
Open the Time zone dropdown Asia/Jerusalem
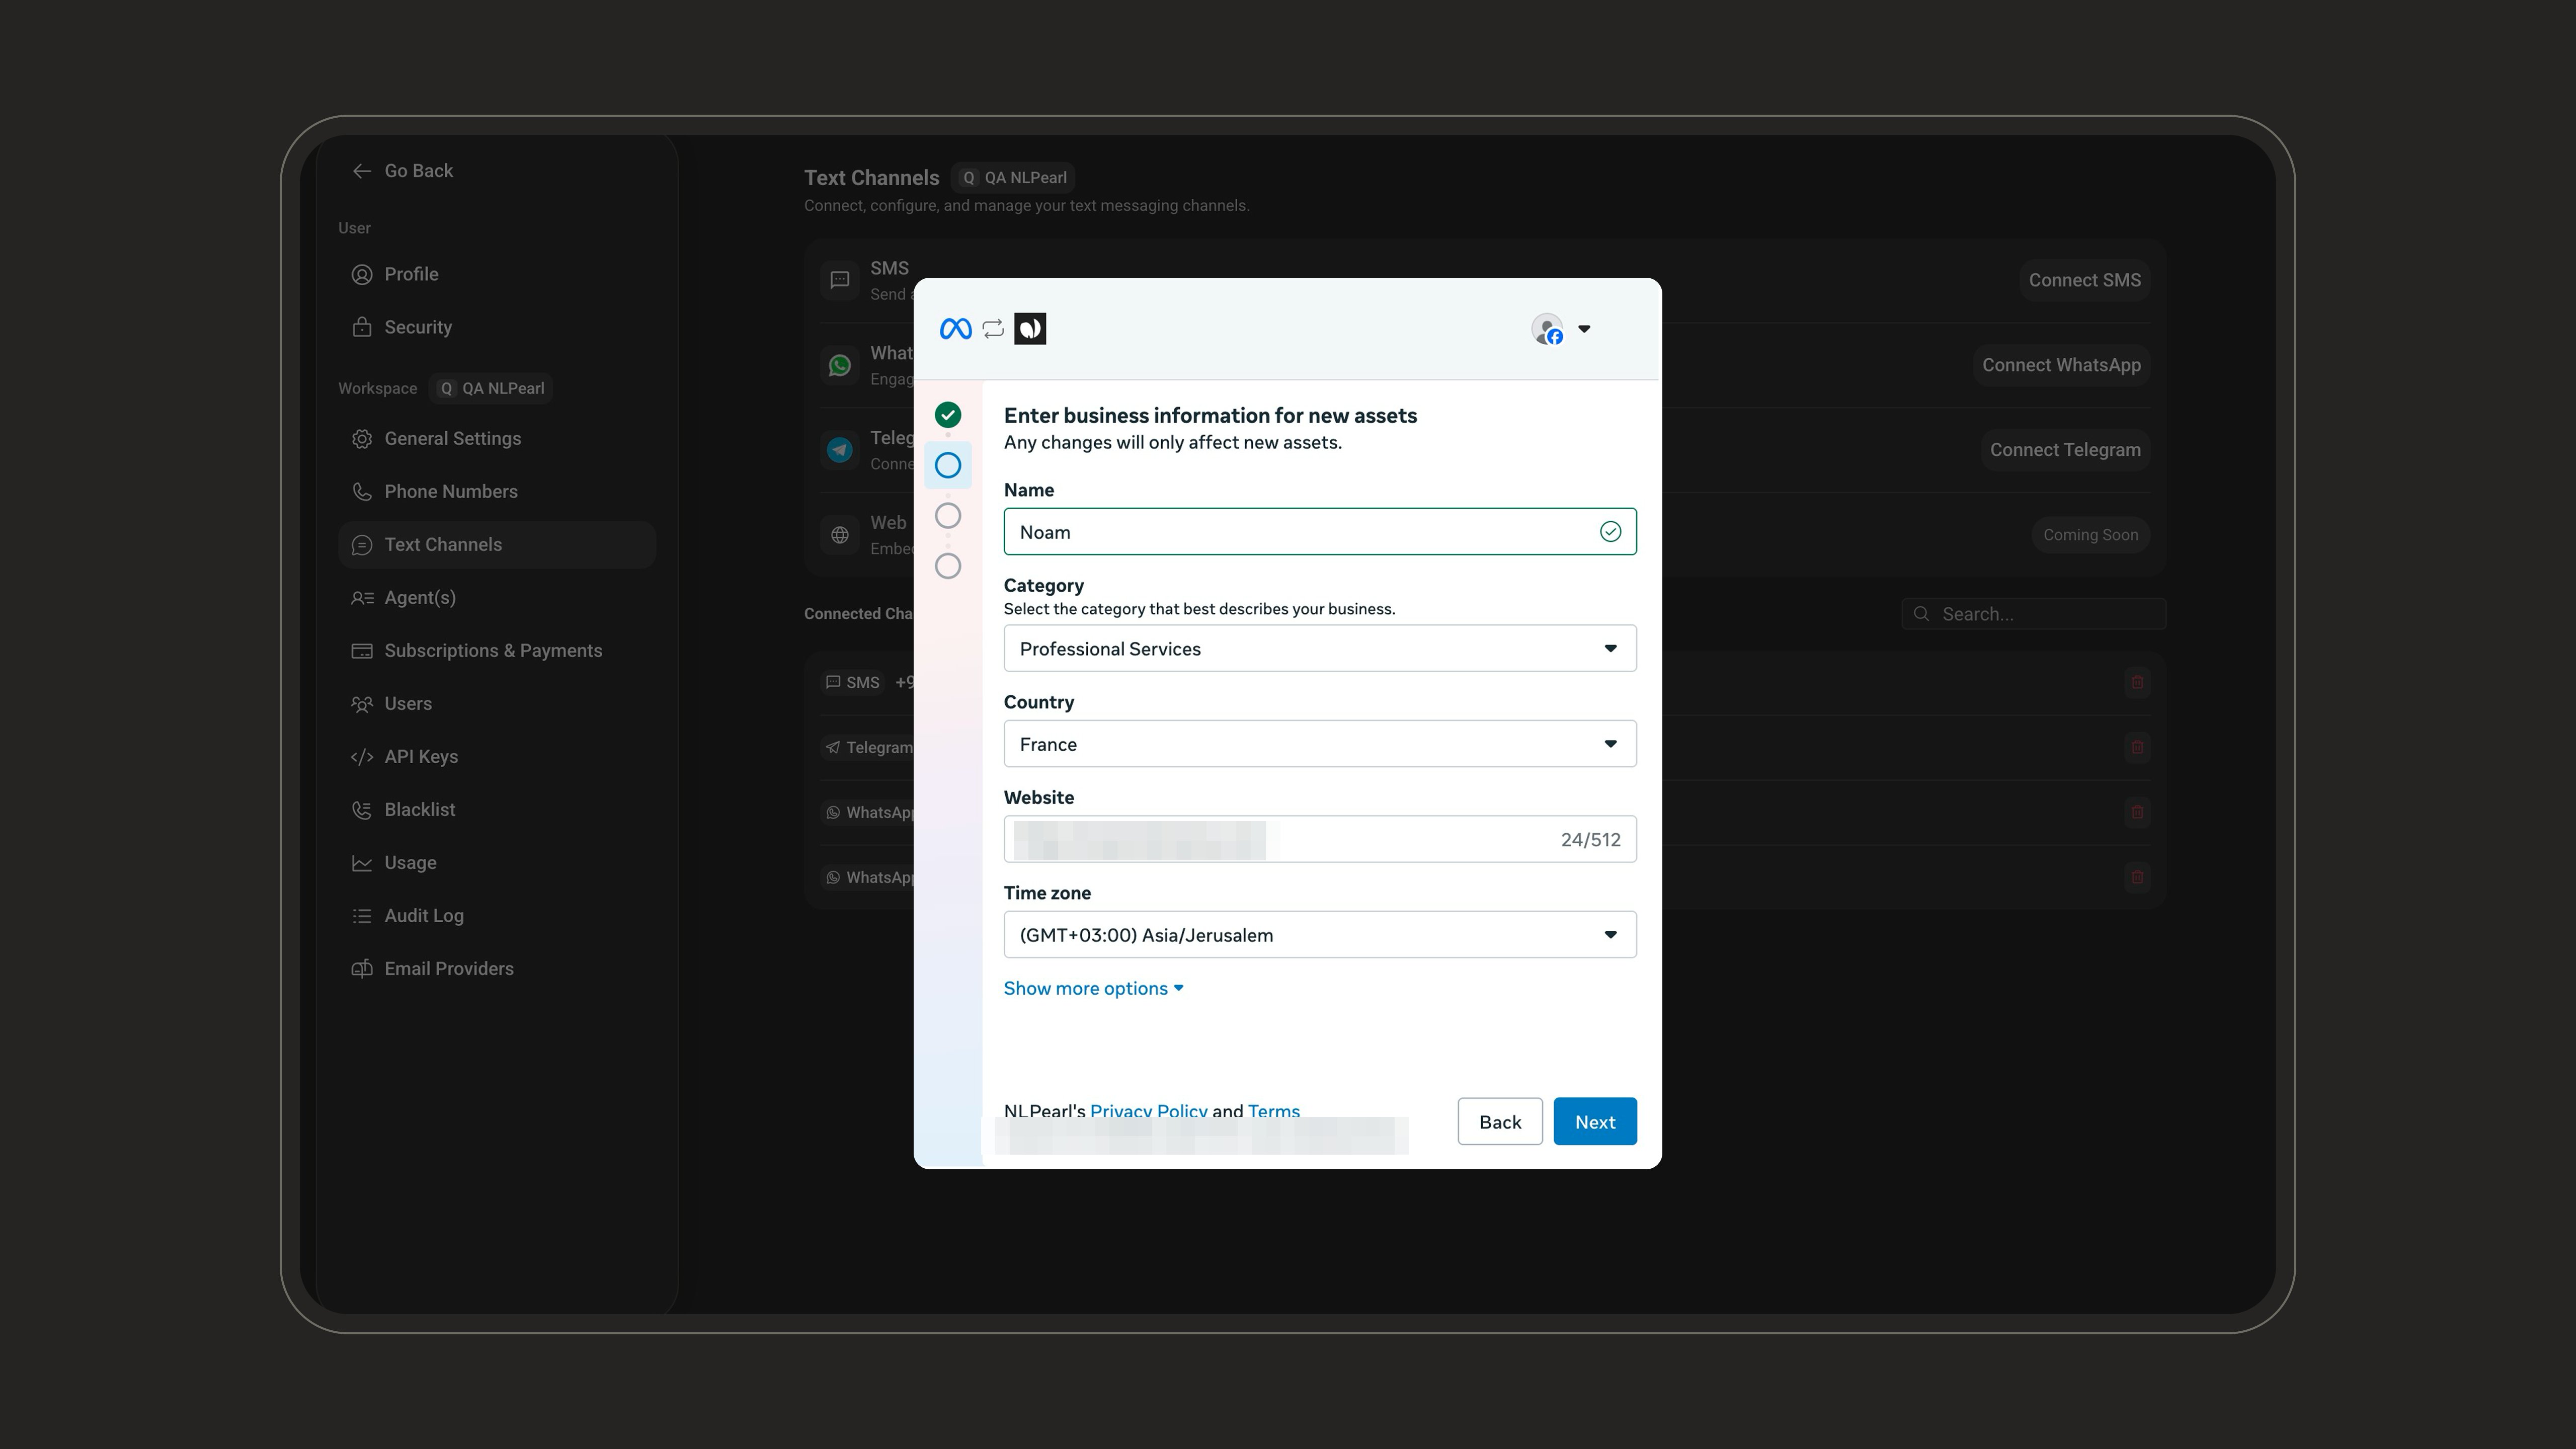pos(1320,935)
